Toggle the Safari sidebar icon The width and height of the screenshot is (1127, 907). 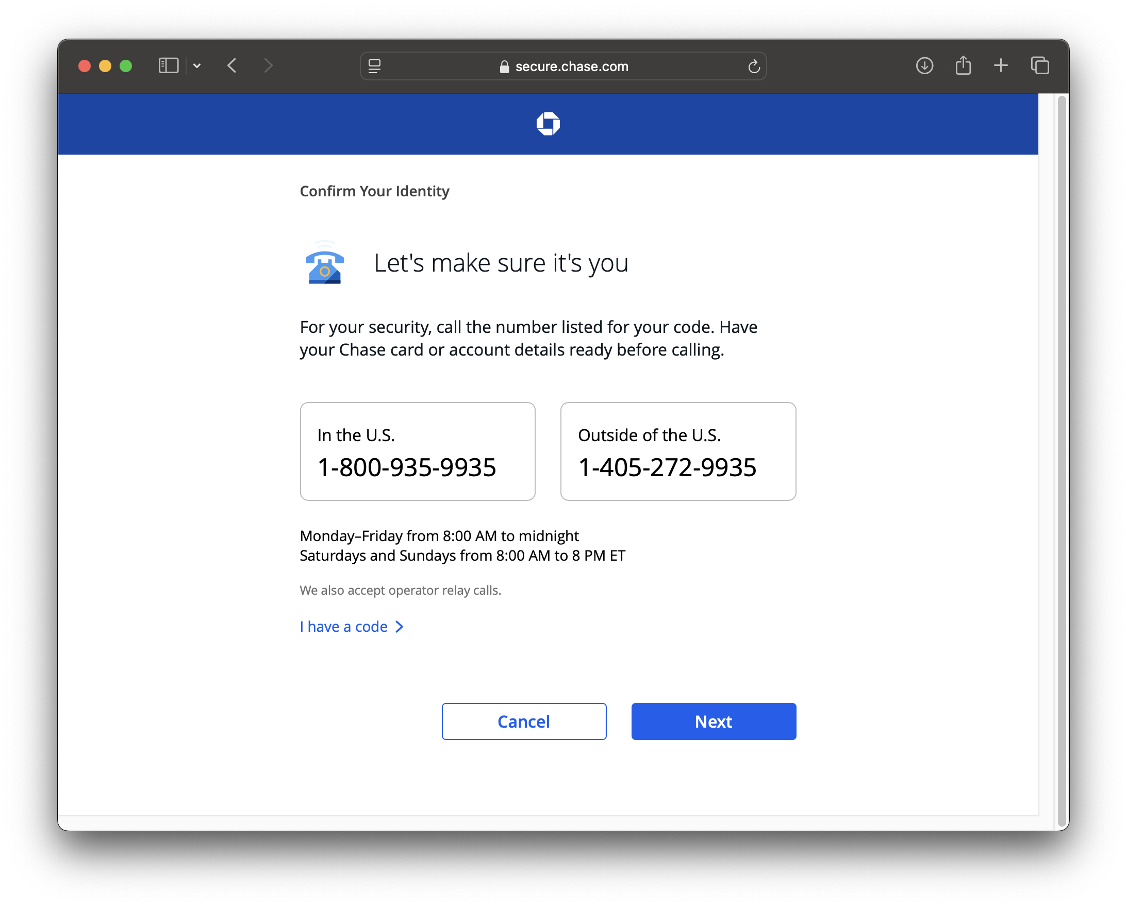click(168, 66)
